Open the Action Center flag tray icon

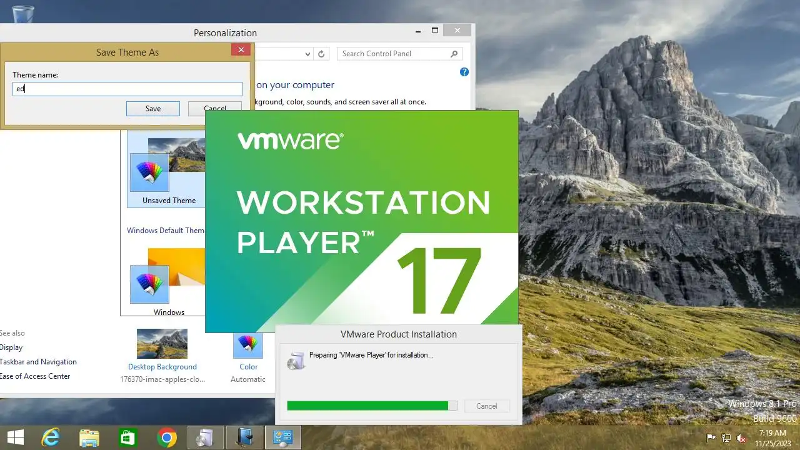(711, 437)
